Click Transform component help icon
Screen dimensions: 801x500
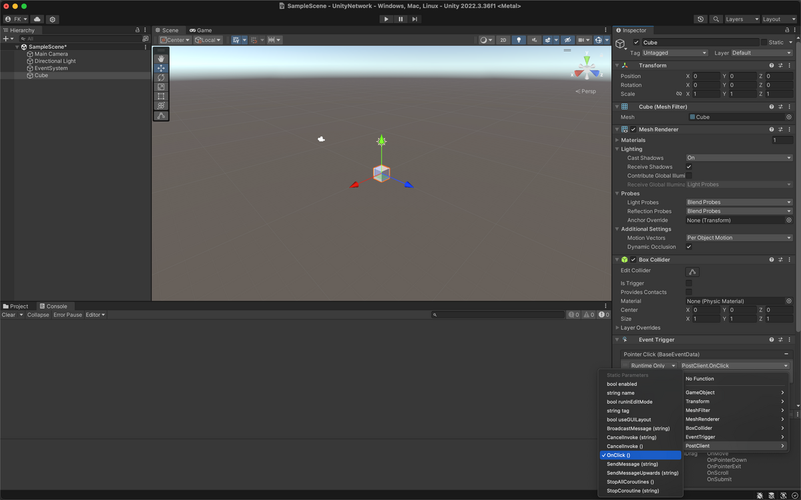[772, 65]
